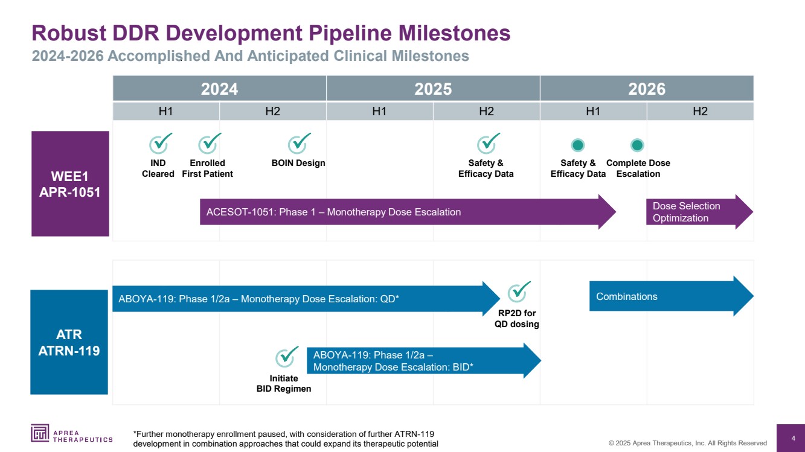Viewport: 805px width, 452px height.
Task: Select the Initiate BID Regimen checkmark
Action: (286, 358)
